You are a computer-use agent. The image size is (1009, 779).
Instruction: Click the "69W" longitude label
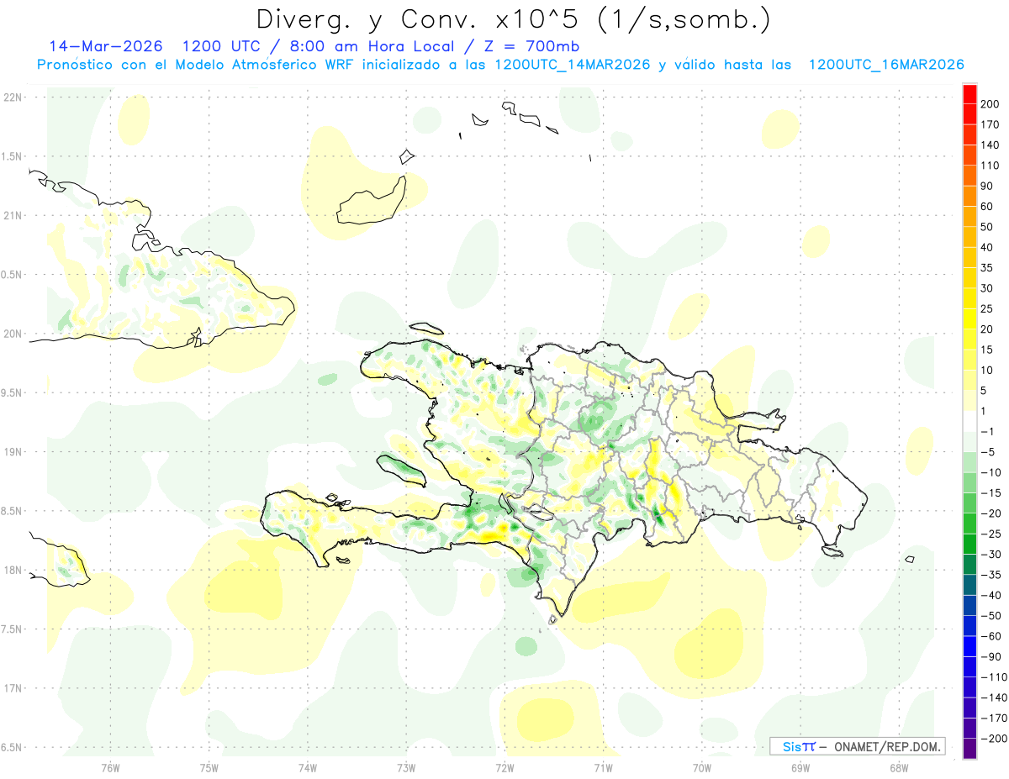pyautogui.click(x=800, y=768)
